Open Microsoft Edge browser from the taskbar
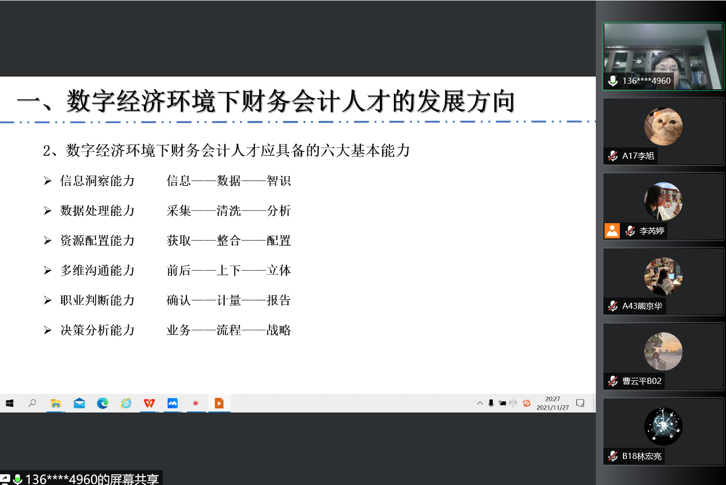Screen dimensions: 726x485 point(103,403)
